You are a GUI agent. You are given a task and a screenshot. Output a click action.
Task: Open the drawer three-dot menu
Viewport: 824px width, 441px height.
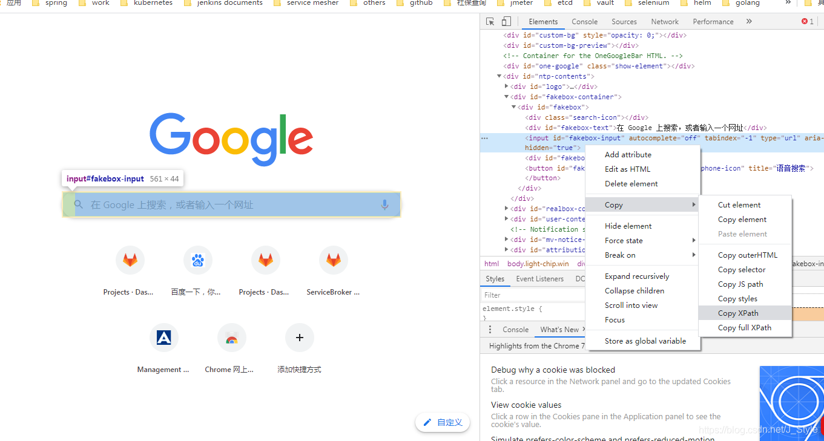pyautogui.click(x=490, y=330)
